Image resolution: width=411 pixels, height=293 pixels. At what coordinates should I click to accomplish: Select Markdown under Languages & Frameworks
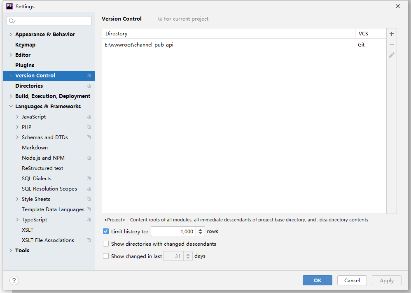pos(35,148)
